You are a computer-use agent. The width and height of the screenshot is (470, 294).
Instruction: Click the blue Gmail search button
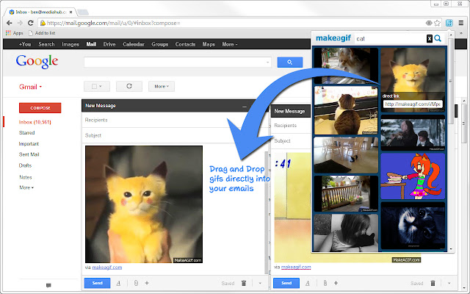[290, 62]
